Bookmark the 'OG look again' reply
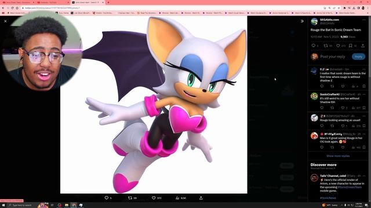 coord(364,147)
